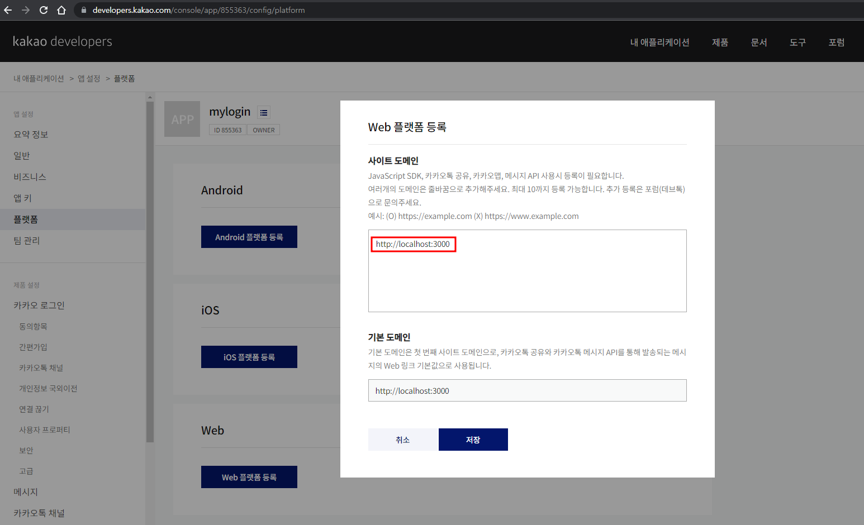864x525 pixels.
Task: Open the browser home icon
Action: pos(61,10)
